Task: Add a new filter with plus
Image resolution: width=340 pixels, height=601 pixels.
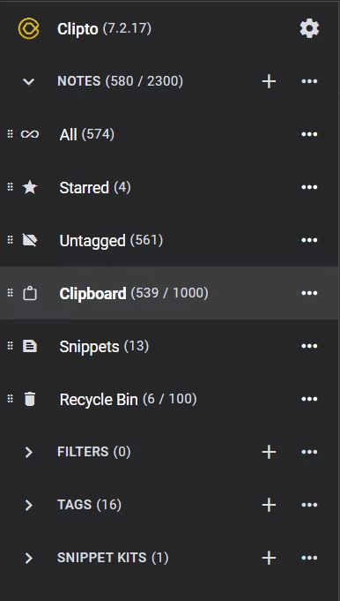Action: click(x=269, y=452)
